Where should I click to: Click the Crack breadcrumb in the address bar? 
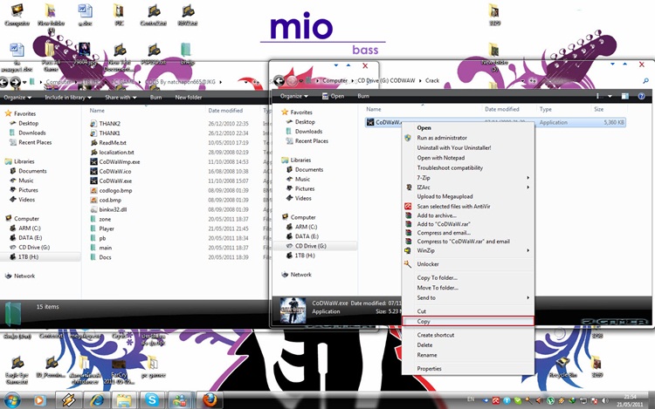(432, 80)
